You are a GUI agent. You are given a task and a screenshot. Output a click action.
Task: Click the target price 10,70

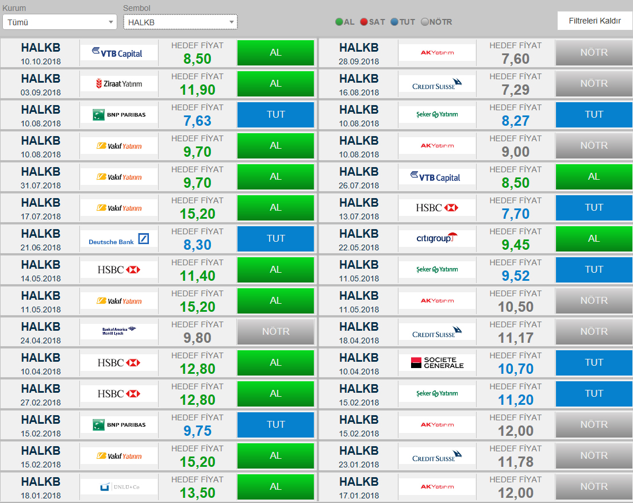pos(516,369)
